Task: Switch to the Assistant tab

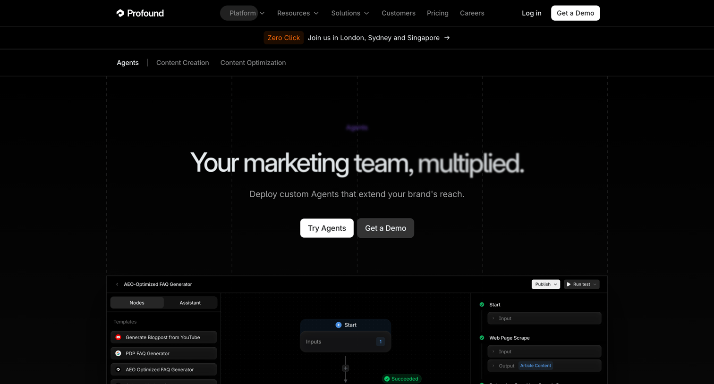Action: pyautogui.click(x=190, y=303)
